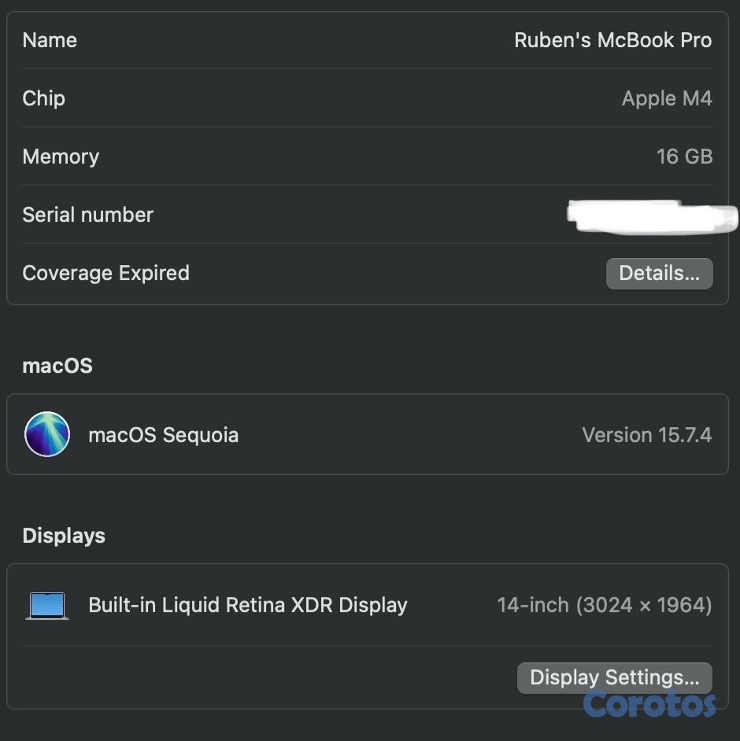This screenshot has height=741, width=740.
Task: Click the Displays section heading
Action: click(x=64, y=536)
